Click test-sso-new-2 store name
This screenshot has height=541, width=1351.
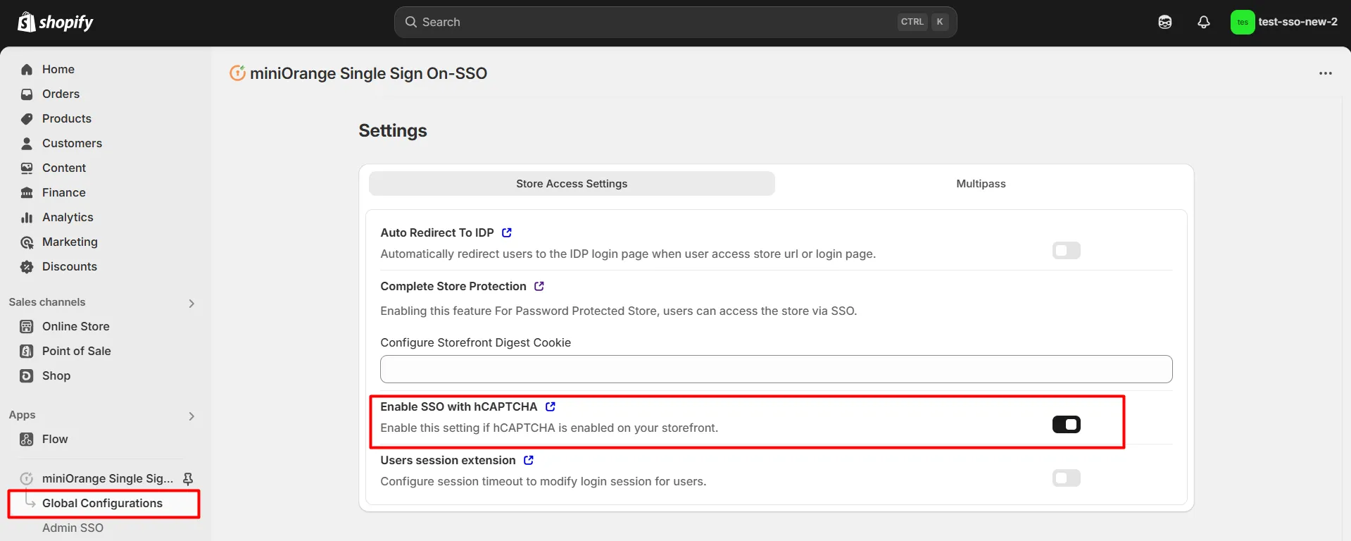[1297, 22]
